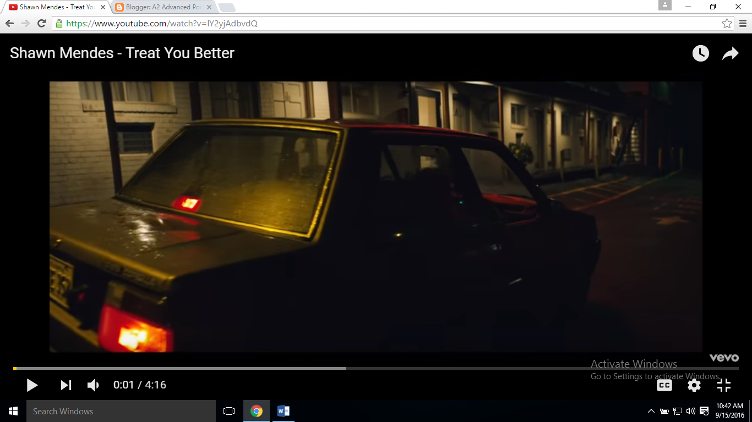View site security lock info
752x422 pixels.
(x=59, y=24)
